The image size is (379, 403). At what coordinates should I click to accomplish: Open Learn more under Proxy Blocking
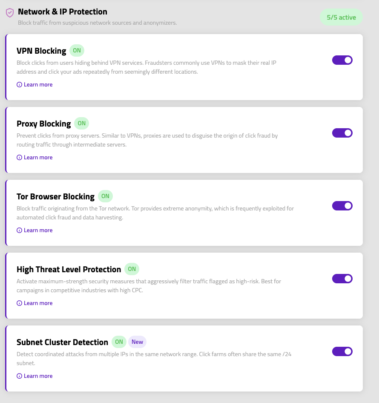38,157
